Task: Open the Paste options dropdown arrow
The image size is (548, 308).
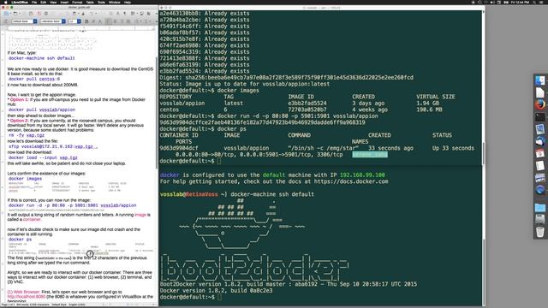Action: pyautogui.click(x=79, y=14)
